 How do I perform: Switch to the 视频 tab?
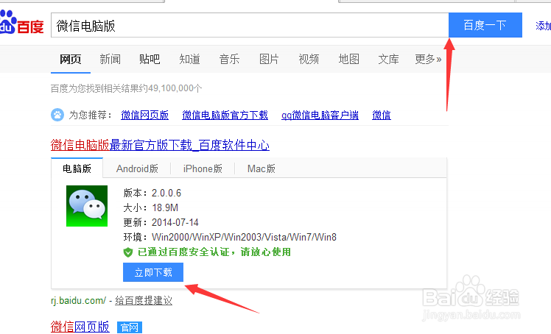pyautogui.click(x=309, y=59)
